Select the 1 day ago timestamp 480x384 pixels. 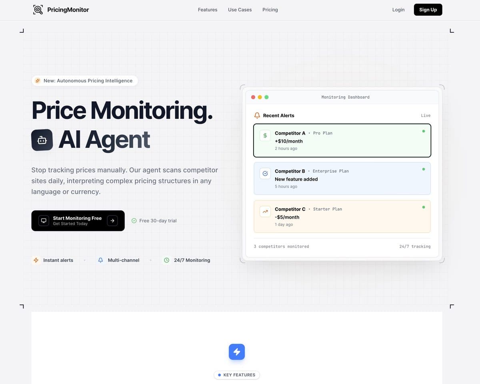tap(284, 225)
